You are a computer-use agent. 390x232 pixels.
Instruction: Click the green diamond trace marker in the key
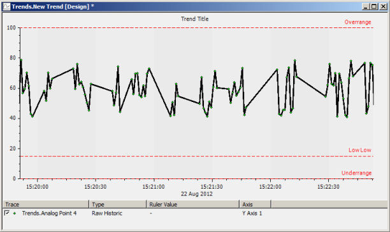coord(15,214)
